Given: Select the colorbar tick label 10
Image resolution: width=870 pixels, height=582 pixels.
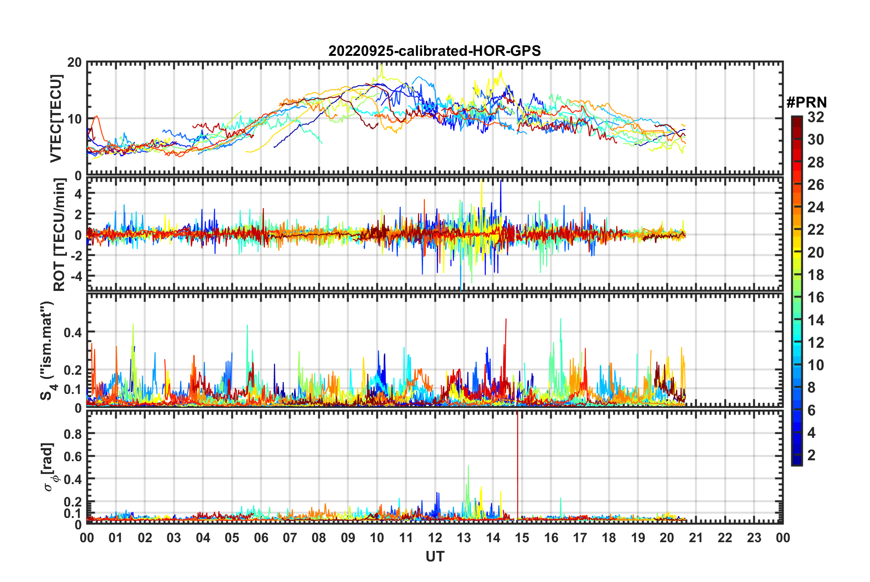Looking at the screenshot, I should pos(816,365).
